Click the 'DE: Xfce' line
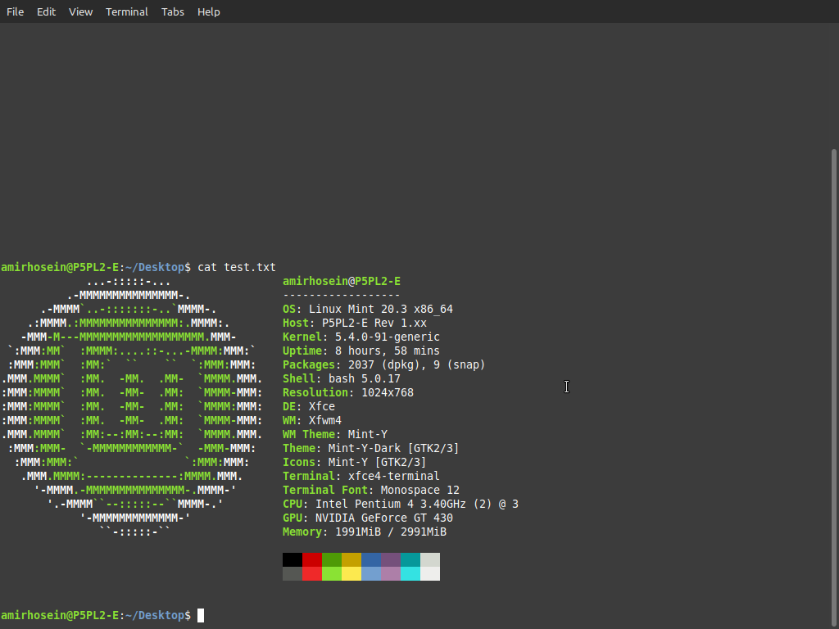839x629 pixels. point(309,406)
